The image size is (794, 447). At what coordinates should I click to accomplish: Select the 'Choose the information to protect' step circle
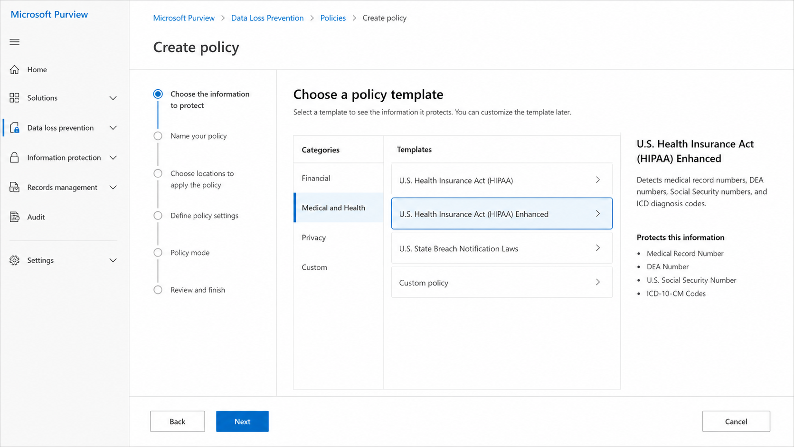click(158, 94)
